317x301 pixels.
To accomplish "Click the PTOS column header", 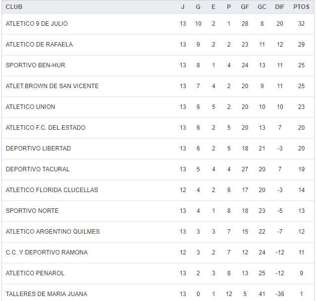I will 301,7.
